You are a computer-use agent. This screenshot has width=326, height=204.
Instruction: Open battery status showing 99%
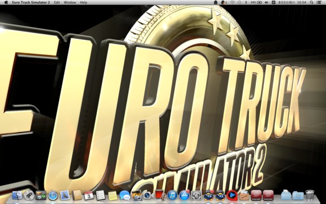tap(256, 2)
